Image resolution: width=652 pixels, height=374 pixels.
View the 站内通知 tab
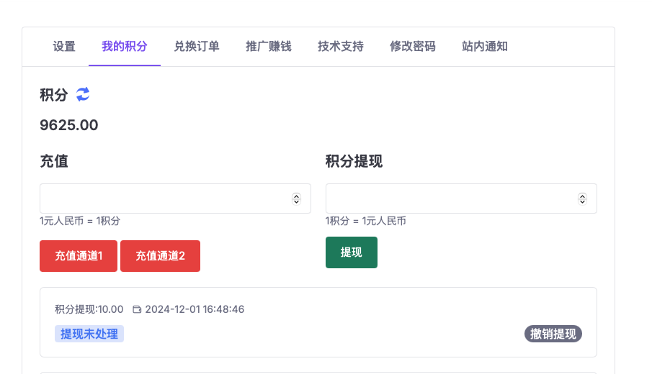click(485, 47)
